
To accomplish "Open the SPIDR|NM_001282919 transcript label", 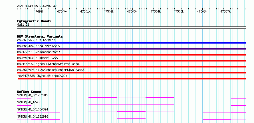I will pyautogui.click(x=33, y=95).
